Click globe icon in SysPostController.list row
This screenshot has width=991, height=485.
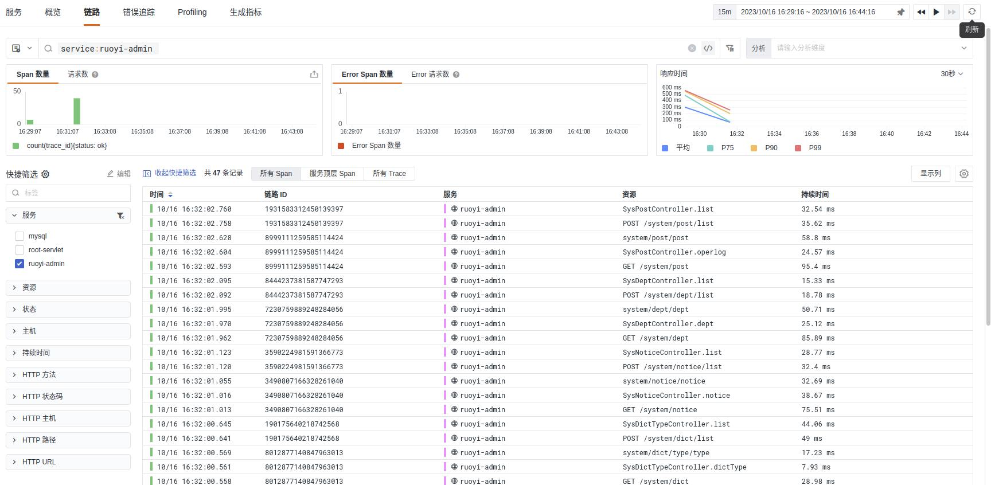pyautogui.click(x=454, y=209)
